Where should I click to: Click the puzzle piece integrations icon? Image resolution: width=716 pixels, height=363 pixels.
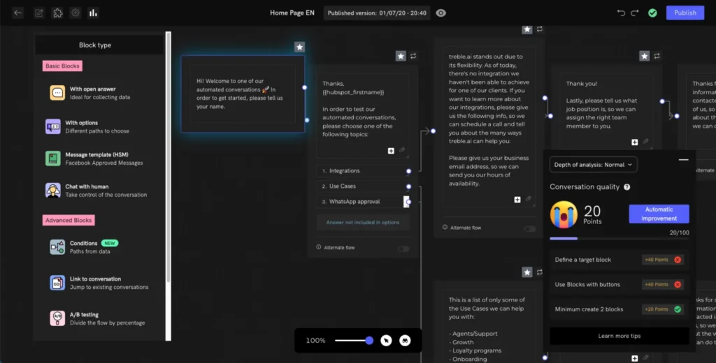coord(57,13)
